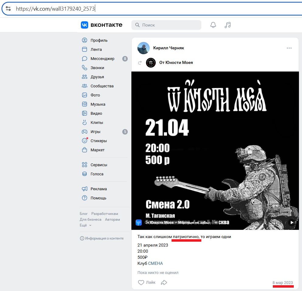
Task: Open the music note icon in header
Action: (227, 25)
